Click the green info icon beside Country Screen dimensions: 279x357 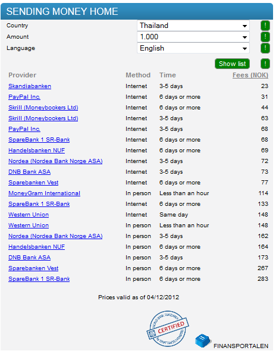[265, 26]
